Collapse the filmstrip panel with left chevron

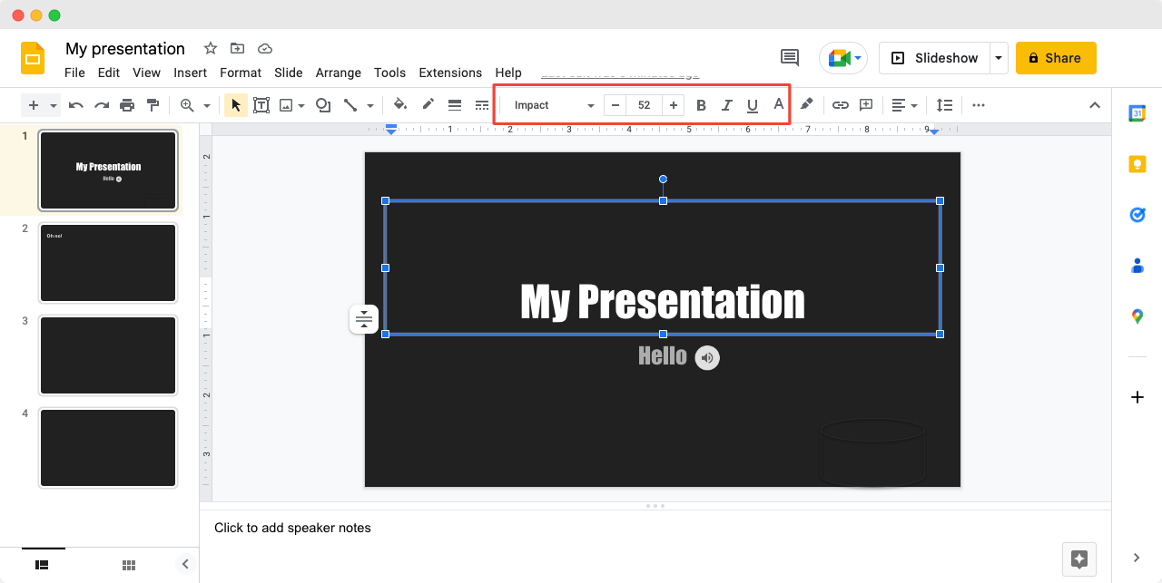tap(185, 564)
